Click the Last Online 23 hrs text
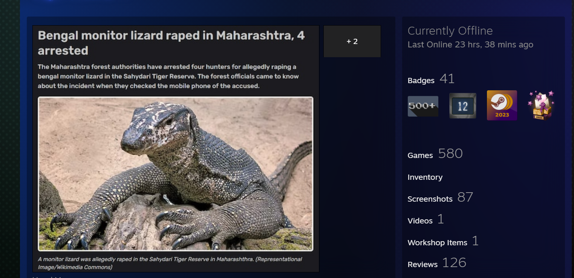 pos(470,45)
